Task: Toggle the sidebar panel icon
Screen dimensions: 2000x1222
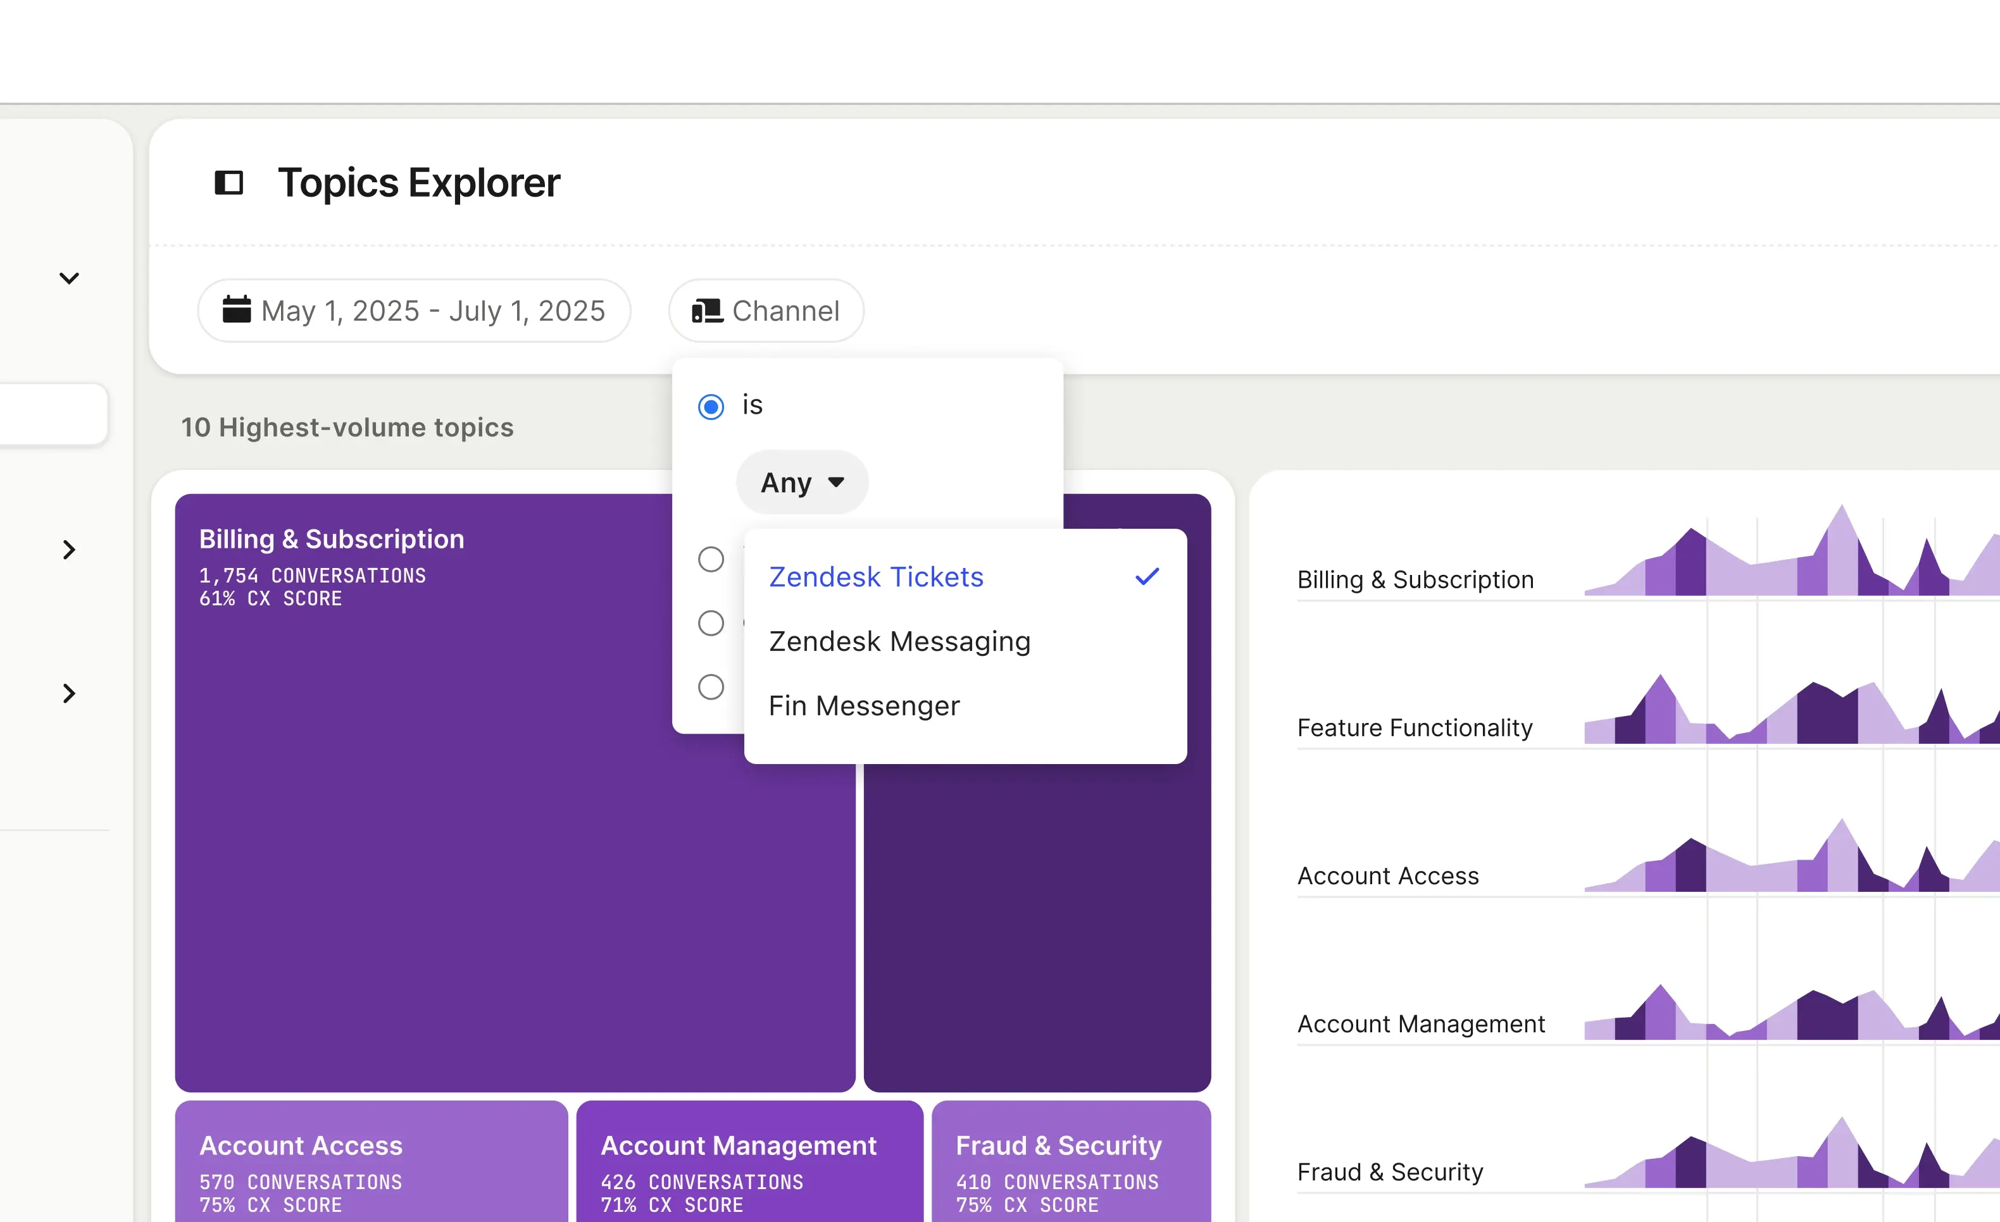Action: coord(228,183)
